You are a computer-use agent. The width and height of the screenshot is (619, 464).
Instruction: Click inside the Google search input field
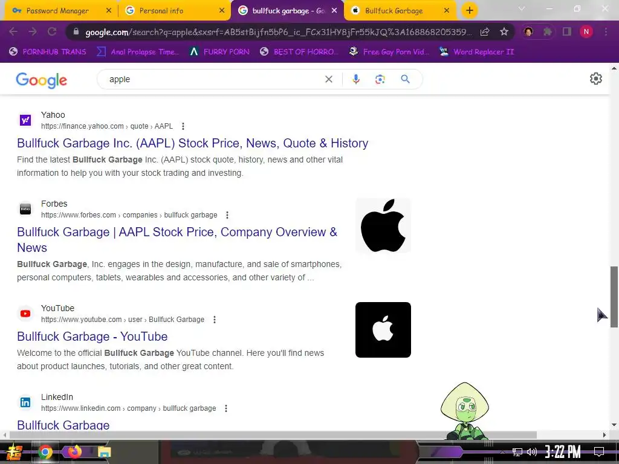pyautogui.click(x=213, y=79)
